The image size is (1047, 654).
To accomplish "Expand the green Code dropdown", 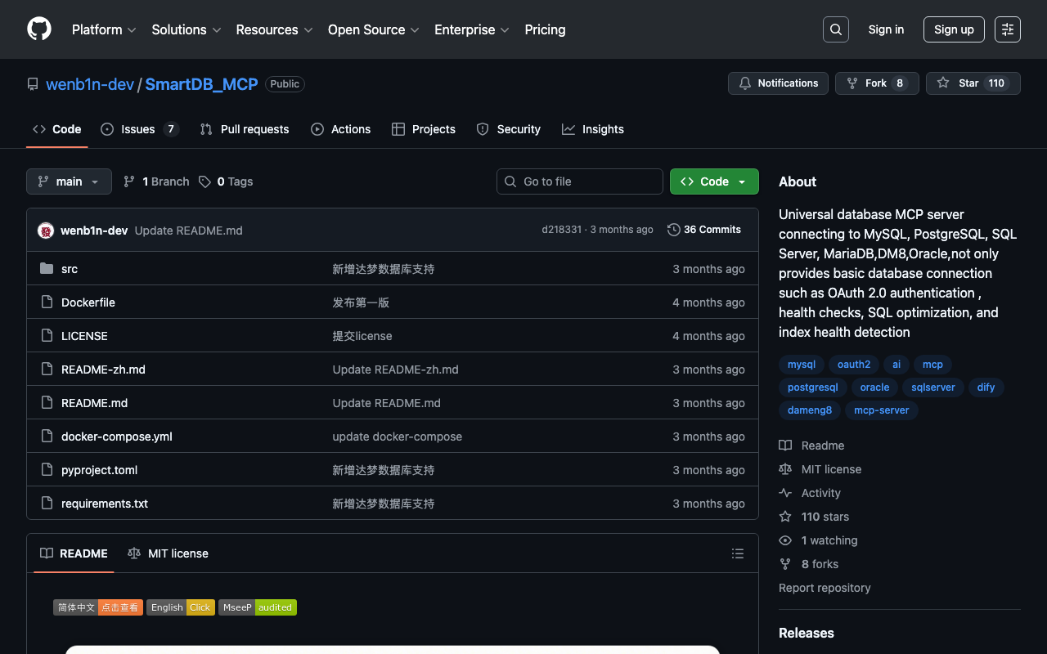I will coord(714,181).
